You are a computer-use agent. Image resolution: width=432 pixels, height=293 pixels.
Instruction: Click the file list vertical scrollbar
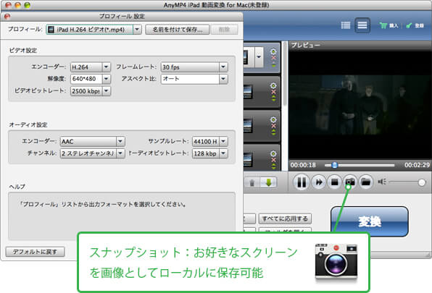284,75
